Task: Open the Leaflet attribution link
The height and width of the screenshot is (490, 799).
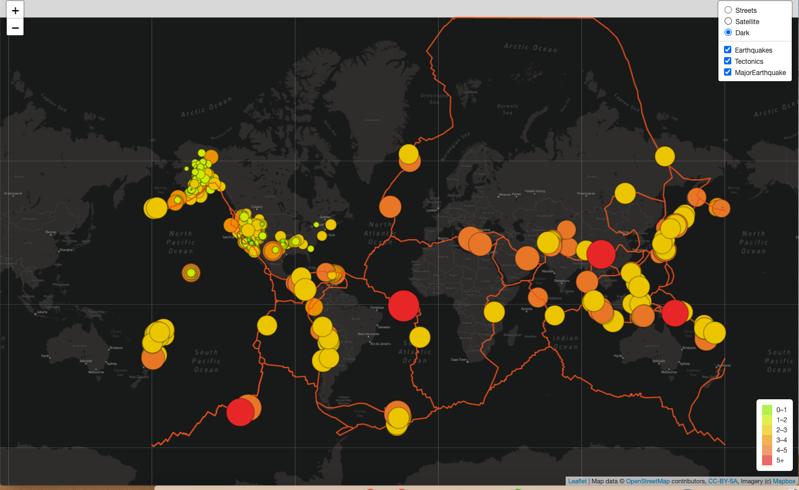Action: 577,481
